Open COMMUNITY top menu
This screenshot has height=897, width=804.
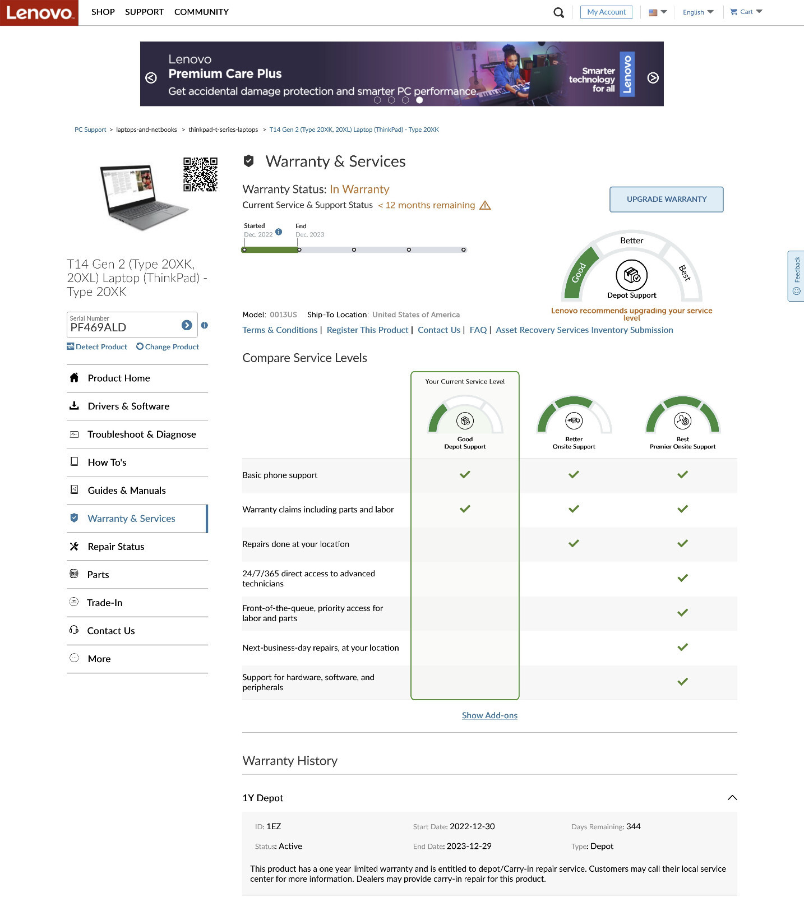[x=201, y=12]
